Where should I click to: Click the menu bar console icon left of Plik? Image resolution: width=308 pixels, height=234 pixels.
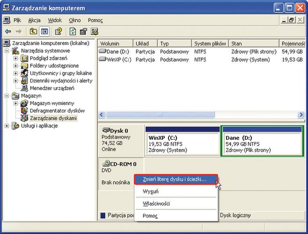[7, 20]
